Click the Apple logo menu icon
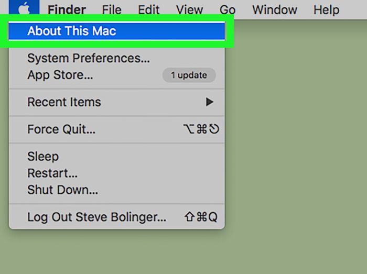Image resolution: width=367 pixels, height=274 pixels. 24,9
